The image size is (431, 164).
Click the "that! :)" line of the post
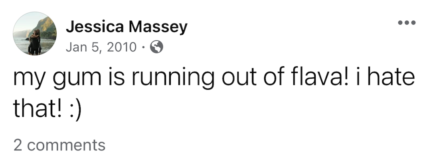point(47,108)
